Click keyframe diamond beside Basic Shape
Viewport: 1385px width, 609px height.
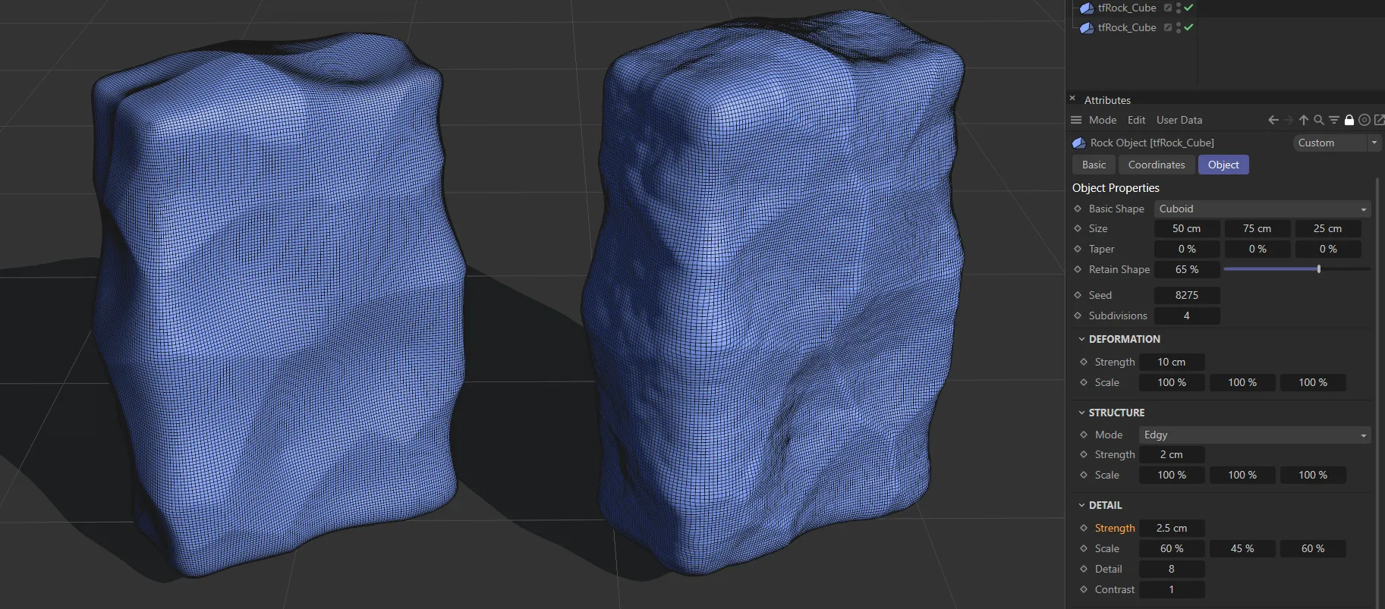[1078, 209]
